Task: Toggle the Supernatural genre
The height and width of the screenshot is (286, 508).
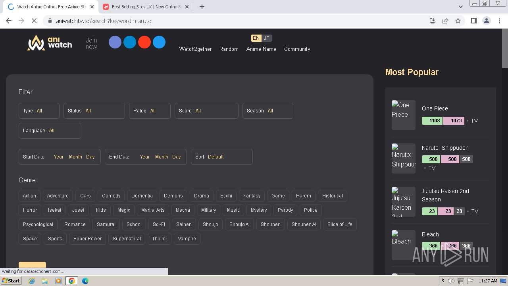Action: 127,239
